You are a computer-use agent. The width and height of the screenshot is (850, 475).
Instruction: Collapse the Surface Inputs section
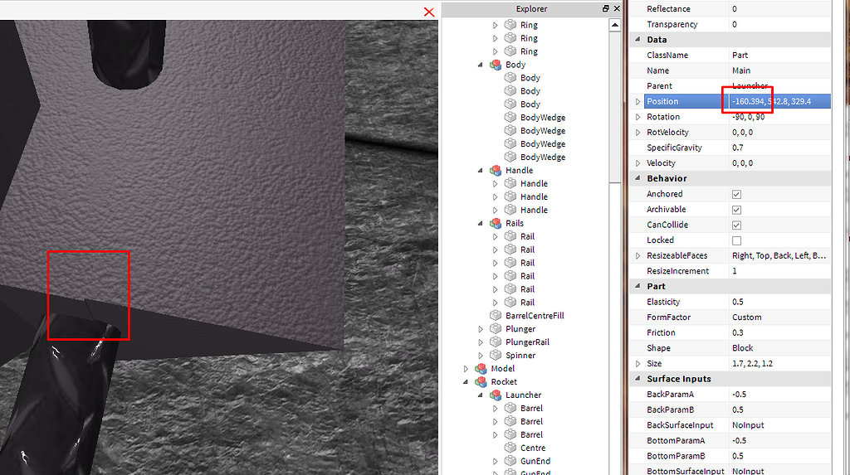637,379
